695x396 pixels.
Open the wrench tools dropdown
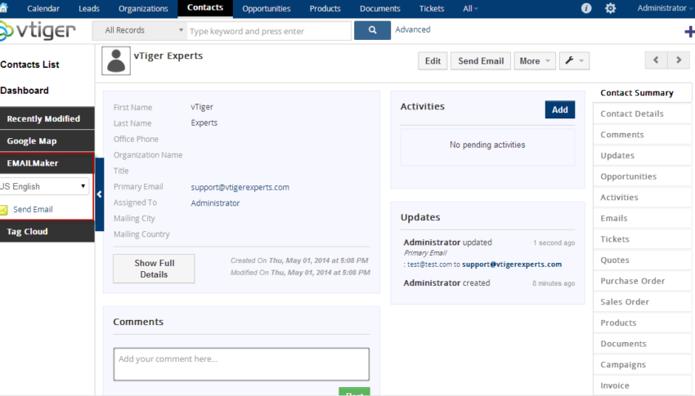coord(574,60)
